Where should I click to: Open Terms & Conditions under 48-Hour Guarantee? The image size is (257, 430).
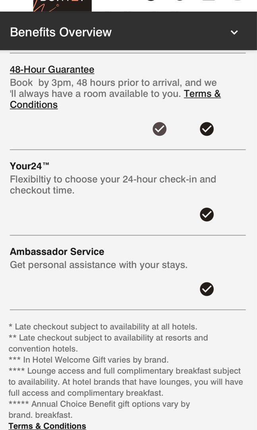[x=203, y=94]
